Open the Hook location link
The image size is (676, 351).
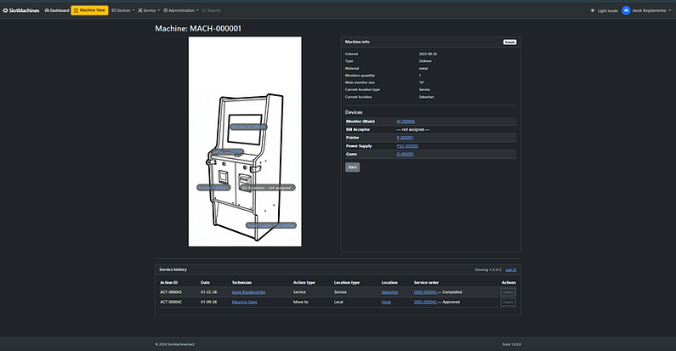tap(386, 302)
